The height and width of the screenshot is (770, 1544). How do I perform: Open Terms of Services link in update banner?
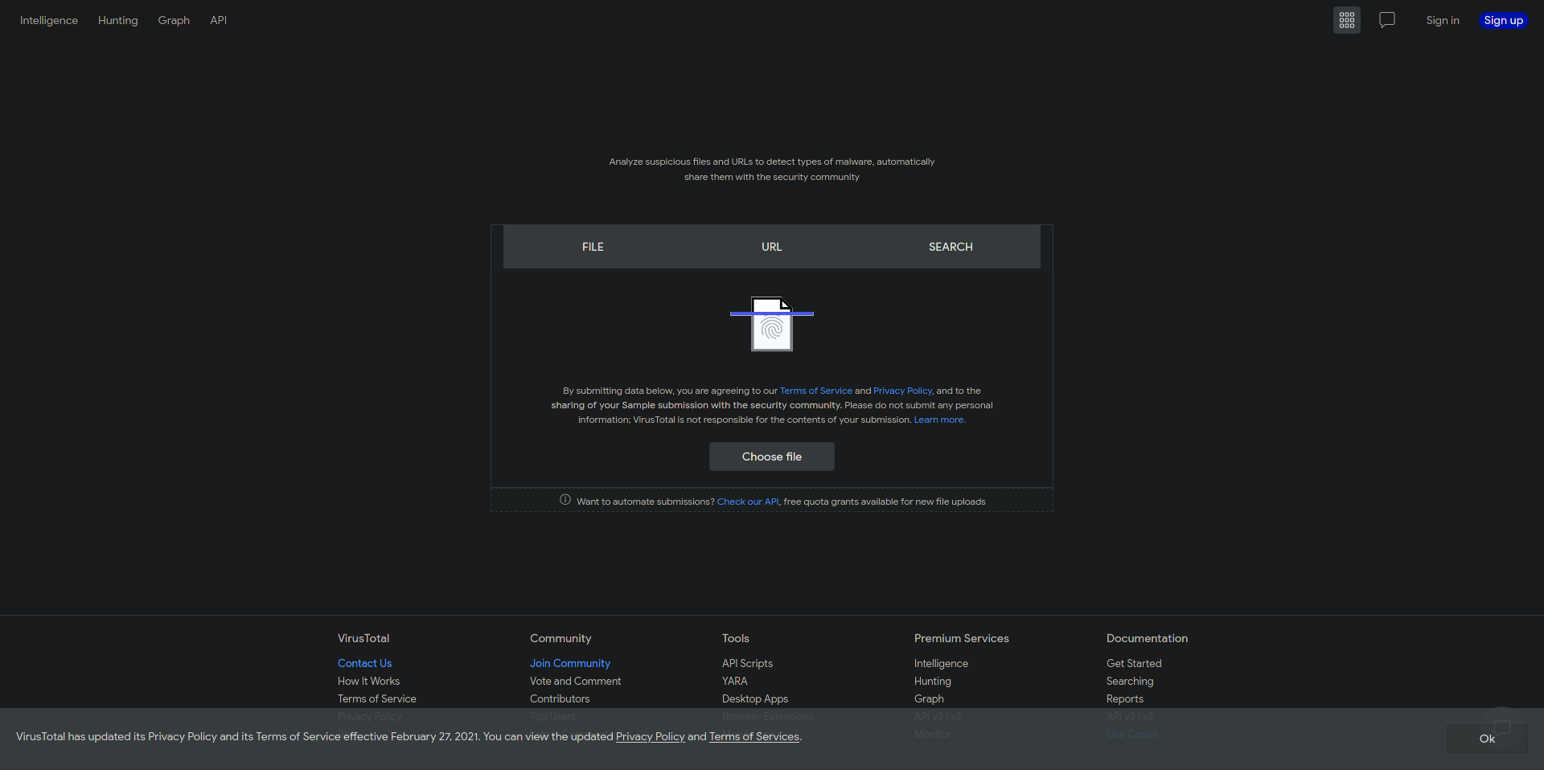point(754,736)
